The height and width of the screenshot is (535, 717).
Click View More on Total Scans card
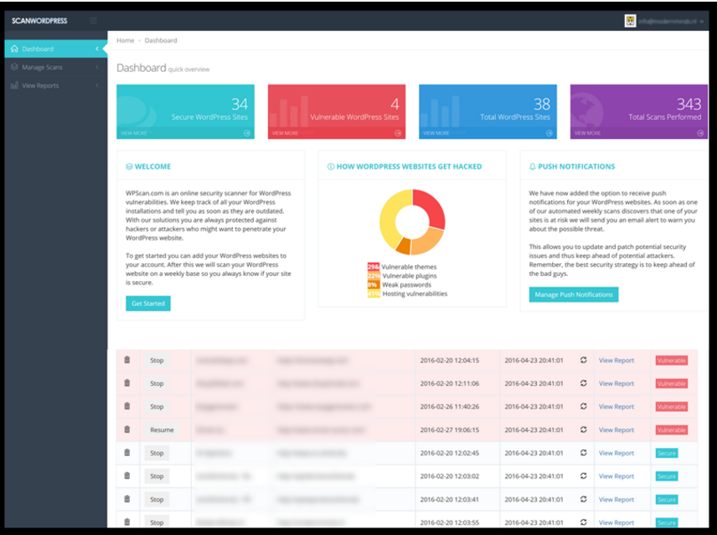click(x=587, y=133)
